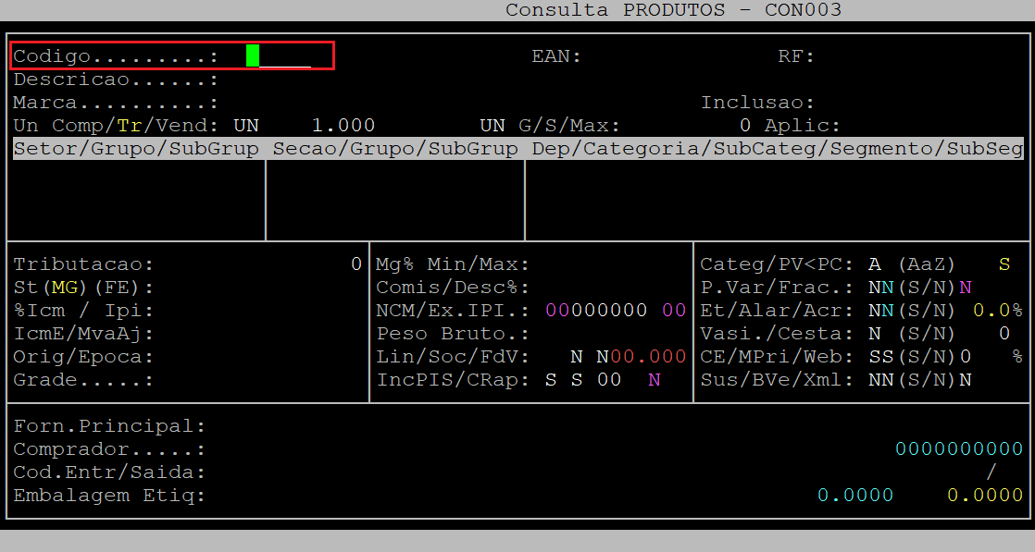Toggle the CE/MPri/Web SS flag value

point(880,357)
